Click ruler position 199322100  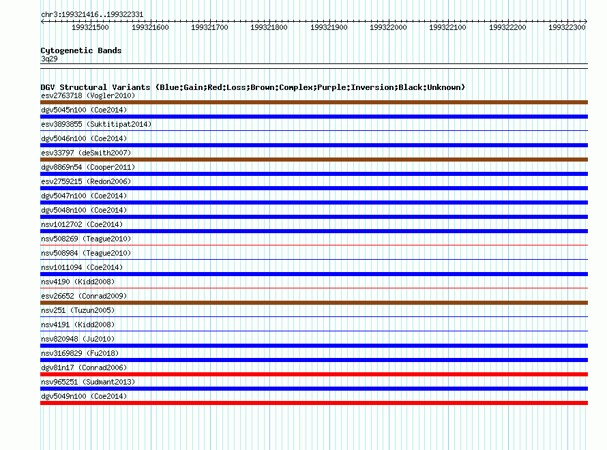[448, 27]
